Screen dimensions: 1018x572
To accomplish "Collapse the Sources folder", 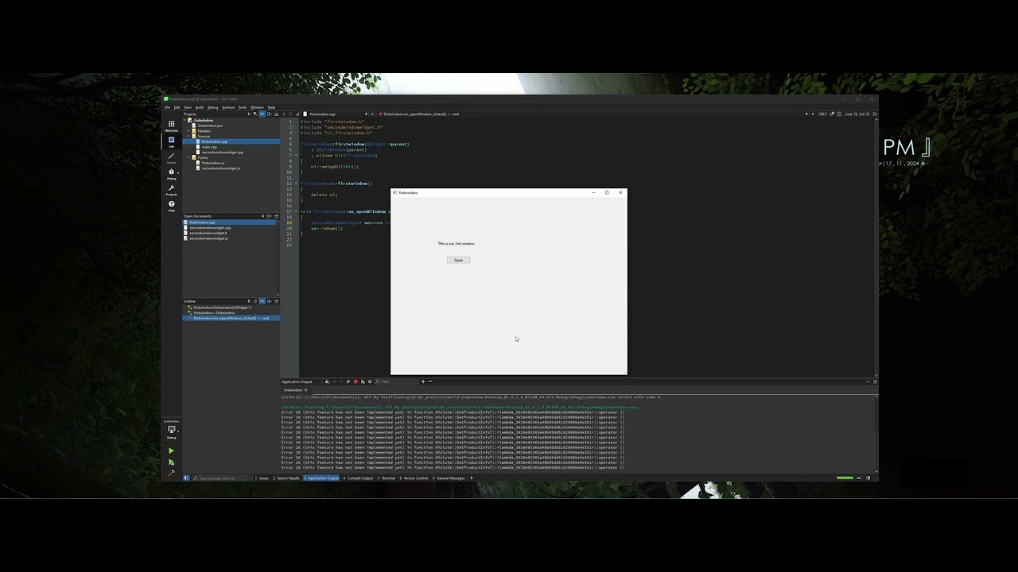I will click(x=188, y=136).
